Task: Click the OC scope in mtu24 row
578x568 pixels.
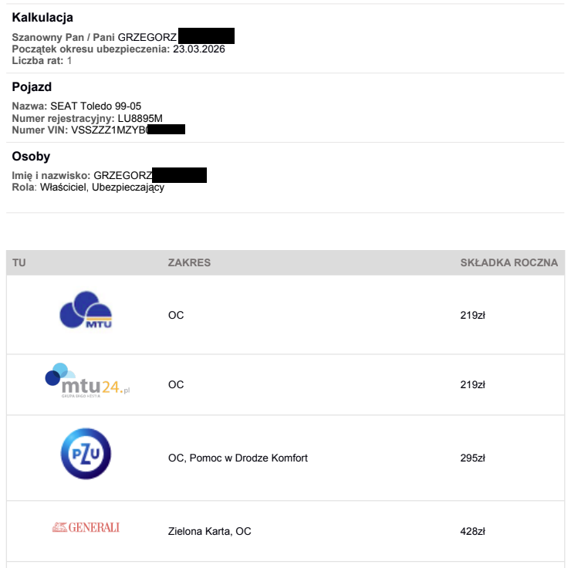Action: 176,385
